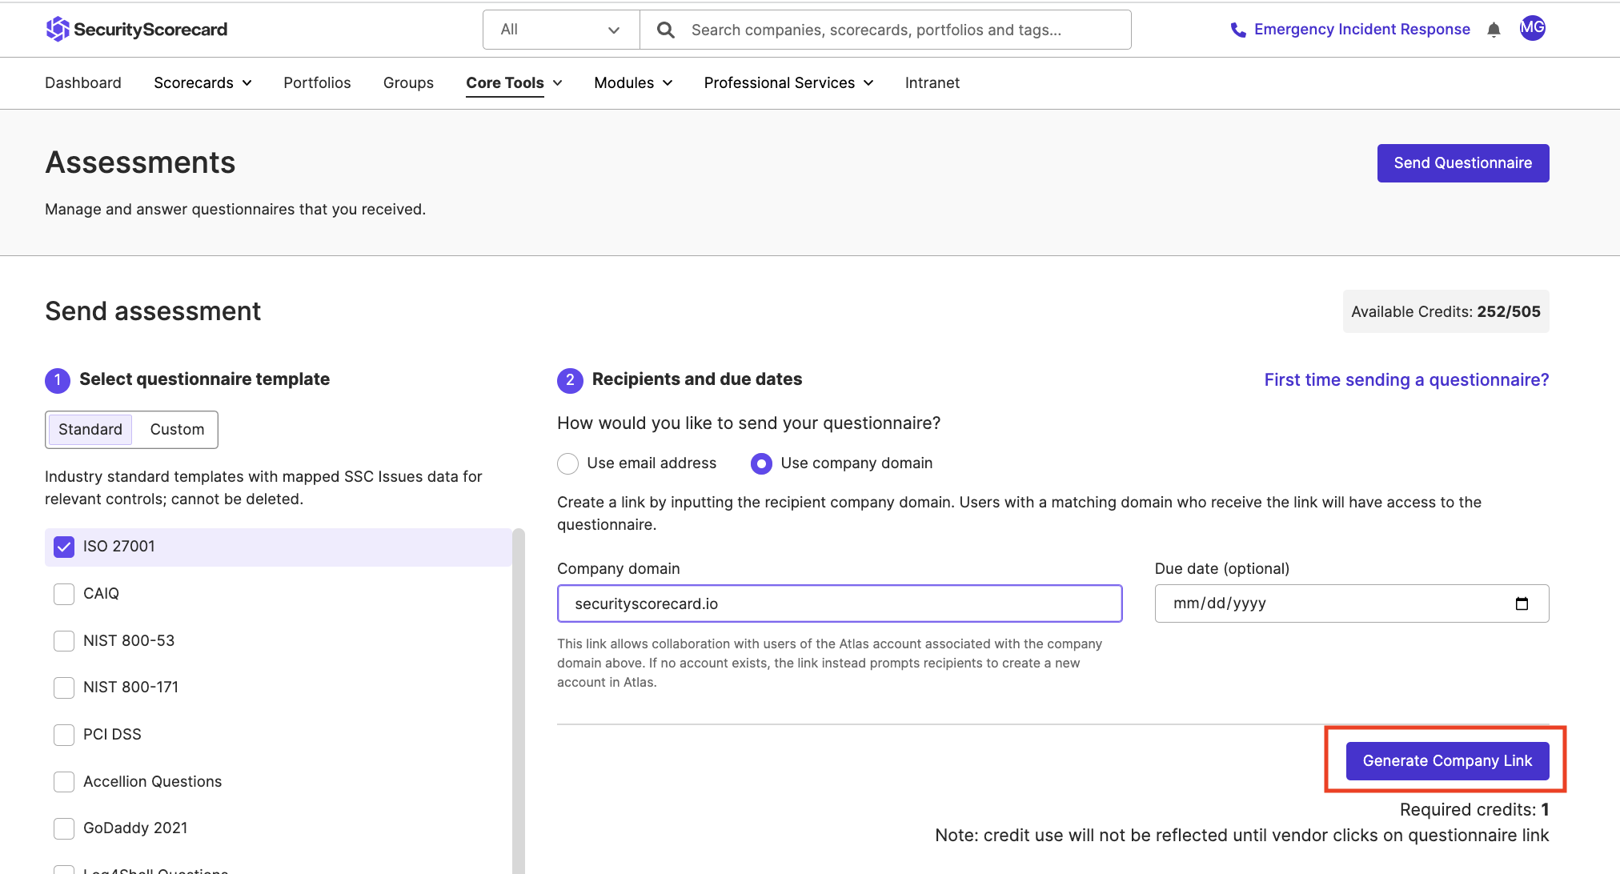
Task: Check the NIST 800-53 template
Action: coord(63,640)
